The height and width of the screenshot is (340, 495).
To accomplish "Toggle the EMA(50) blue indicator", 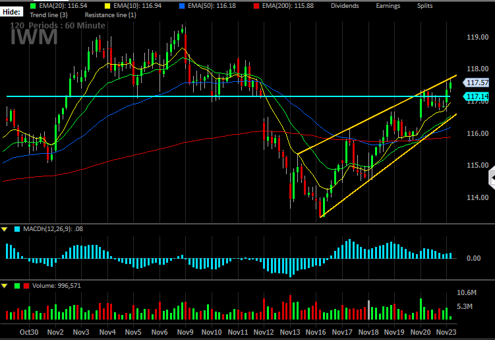I will coord(182,6).
